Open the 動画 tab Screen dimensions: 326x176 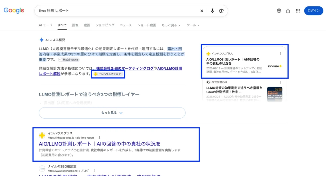[x=87, y=25]
